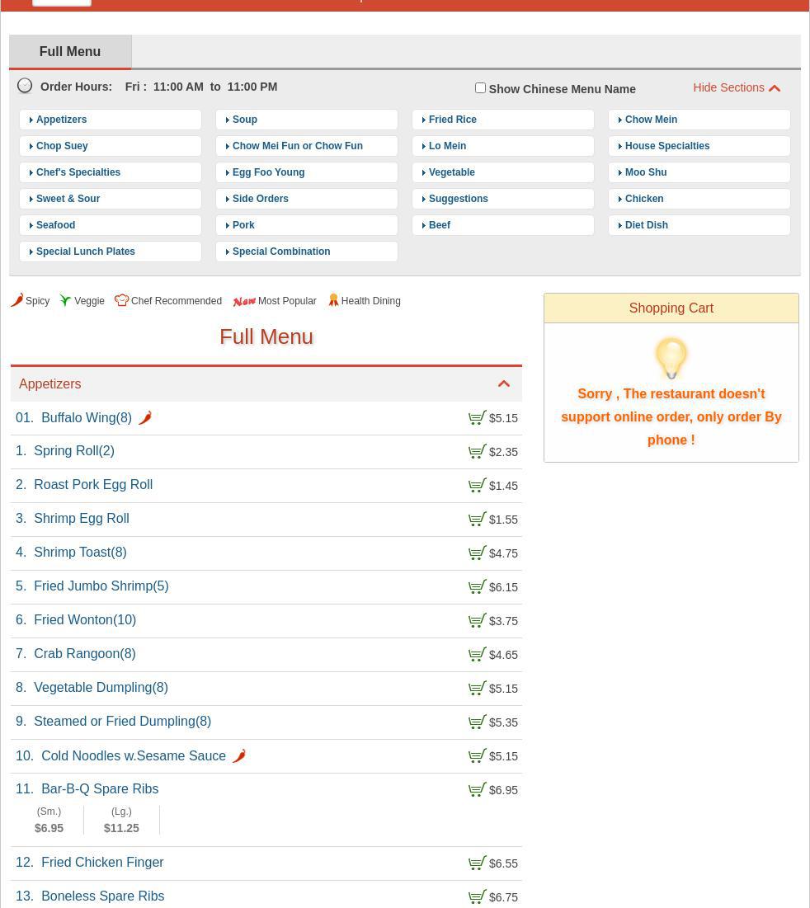Enable Show Chinese Menu Name checkbox
Viewport: 810px width, 908px height.
point(480,87)
